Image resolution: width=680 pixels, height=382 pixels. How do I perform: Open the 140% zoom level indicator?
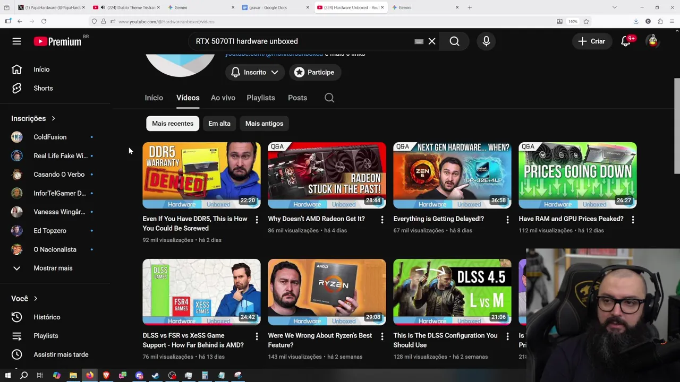coord(573,21)
